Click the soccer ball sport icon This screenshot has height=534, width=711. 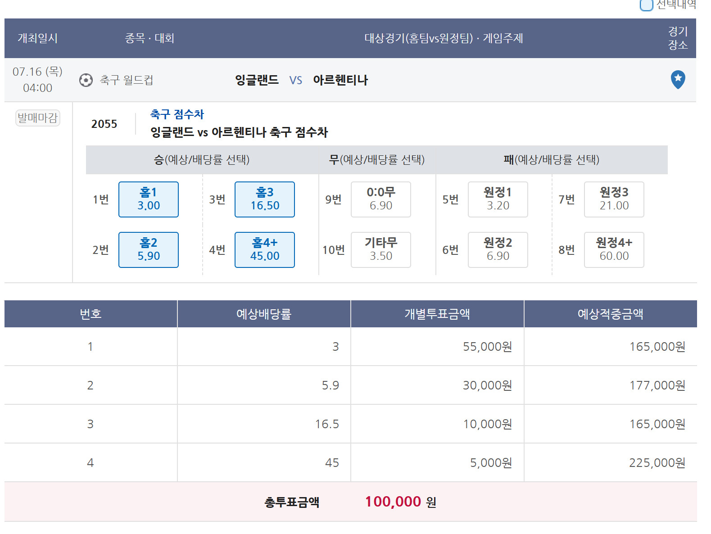[x=86, y=80]
